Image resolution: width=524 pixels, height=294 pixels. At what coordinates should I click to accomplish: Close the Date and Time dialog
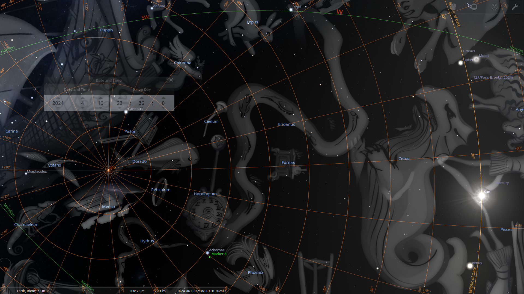click(x=171, y=80)
